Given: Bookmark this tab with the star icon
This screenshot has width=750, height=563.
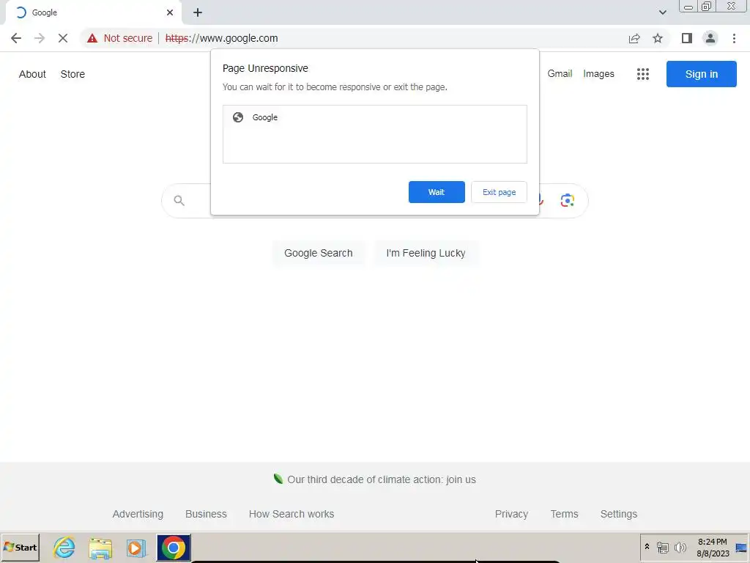Looking at the screenshot, I should [658, 38].
